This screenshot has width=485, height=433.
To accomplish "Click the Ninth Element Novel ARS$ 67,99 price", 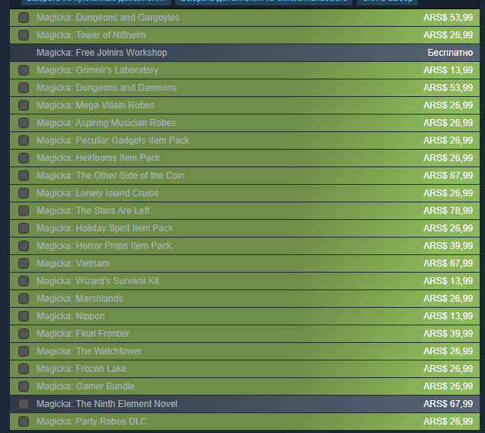I will pos(448,404).
